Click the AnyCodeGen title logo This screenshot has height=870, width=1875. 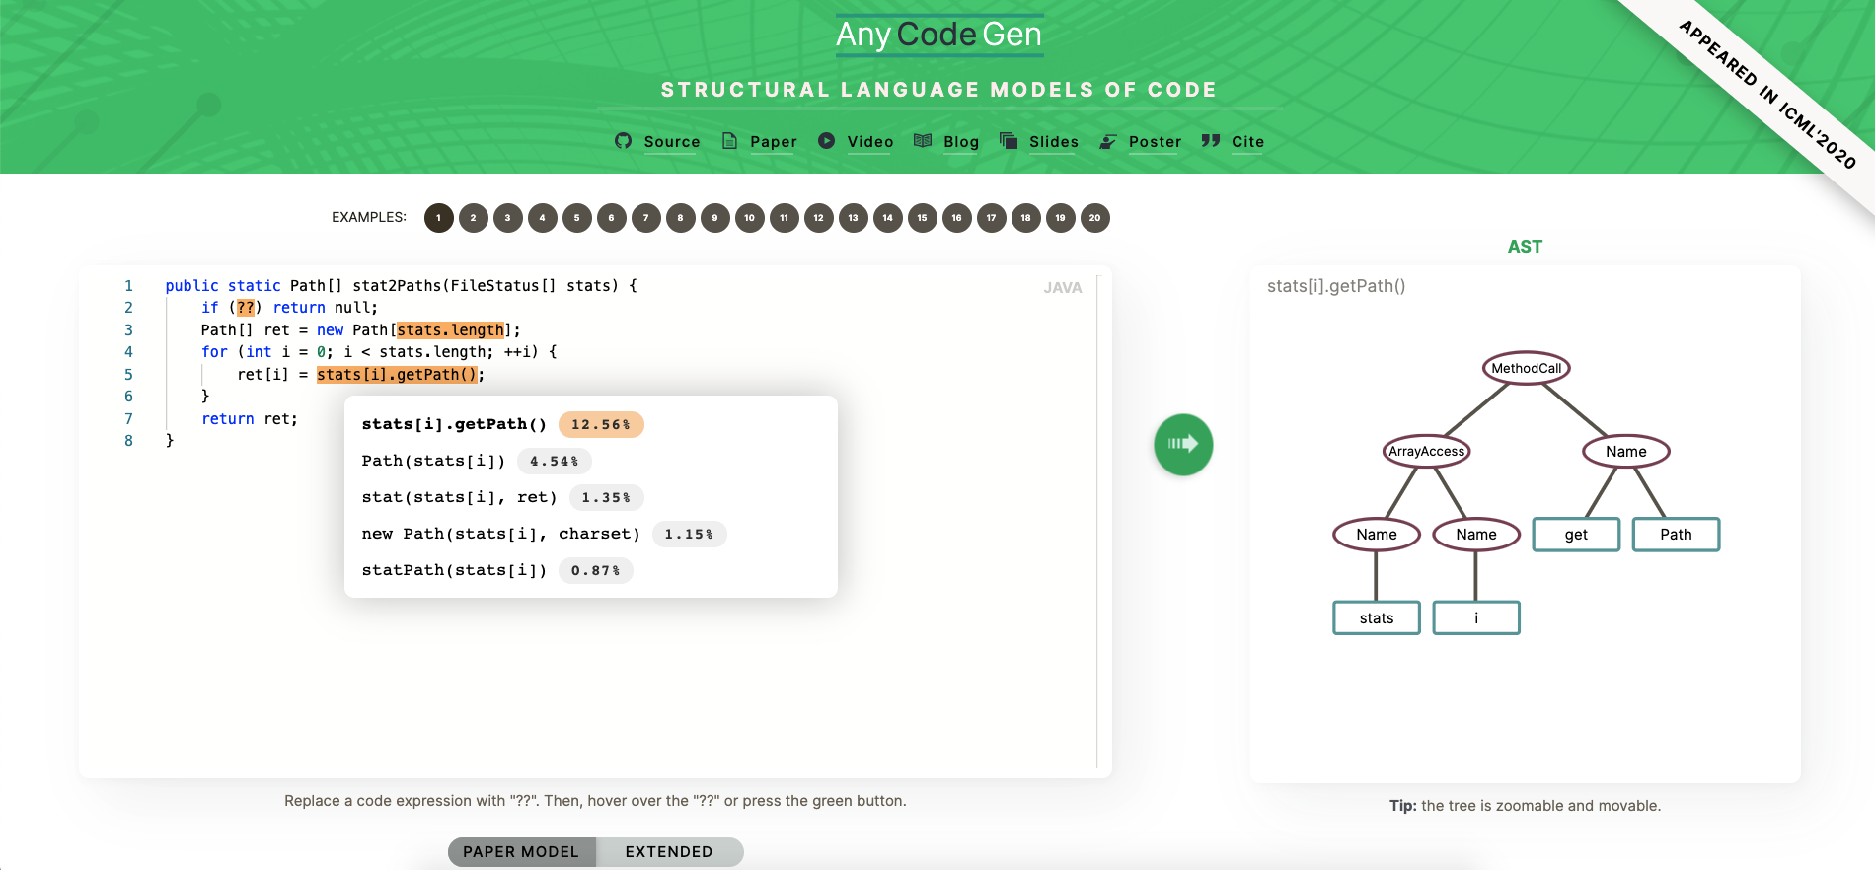point(939,35)
